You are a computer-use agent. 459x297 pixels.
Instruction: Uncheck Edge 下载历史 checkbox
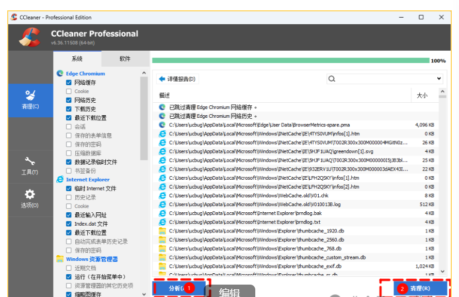[69, 109]
